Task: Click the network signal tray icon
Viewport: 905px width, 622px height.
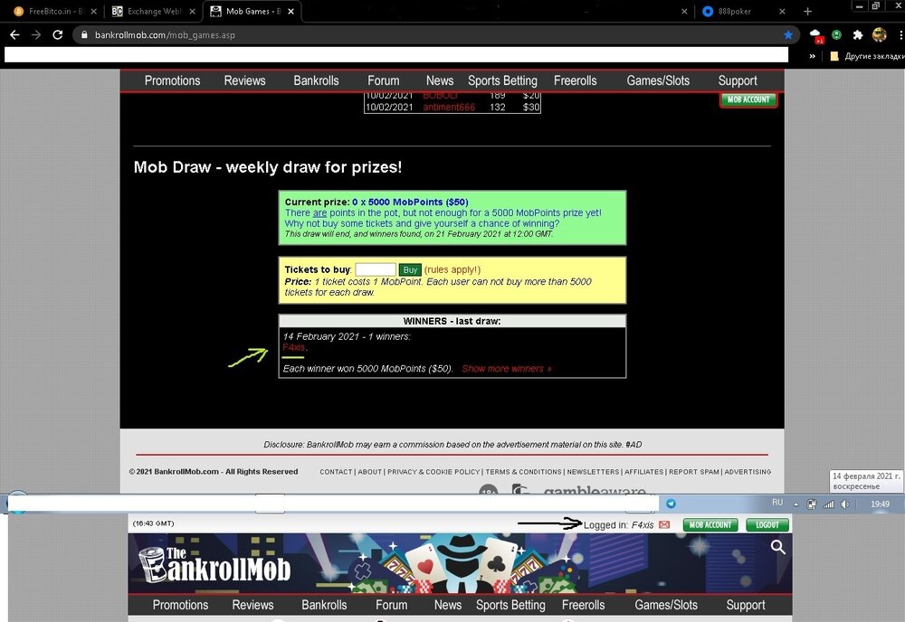Action: click(x=828, y=504)
